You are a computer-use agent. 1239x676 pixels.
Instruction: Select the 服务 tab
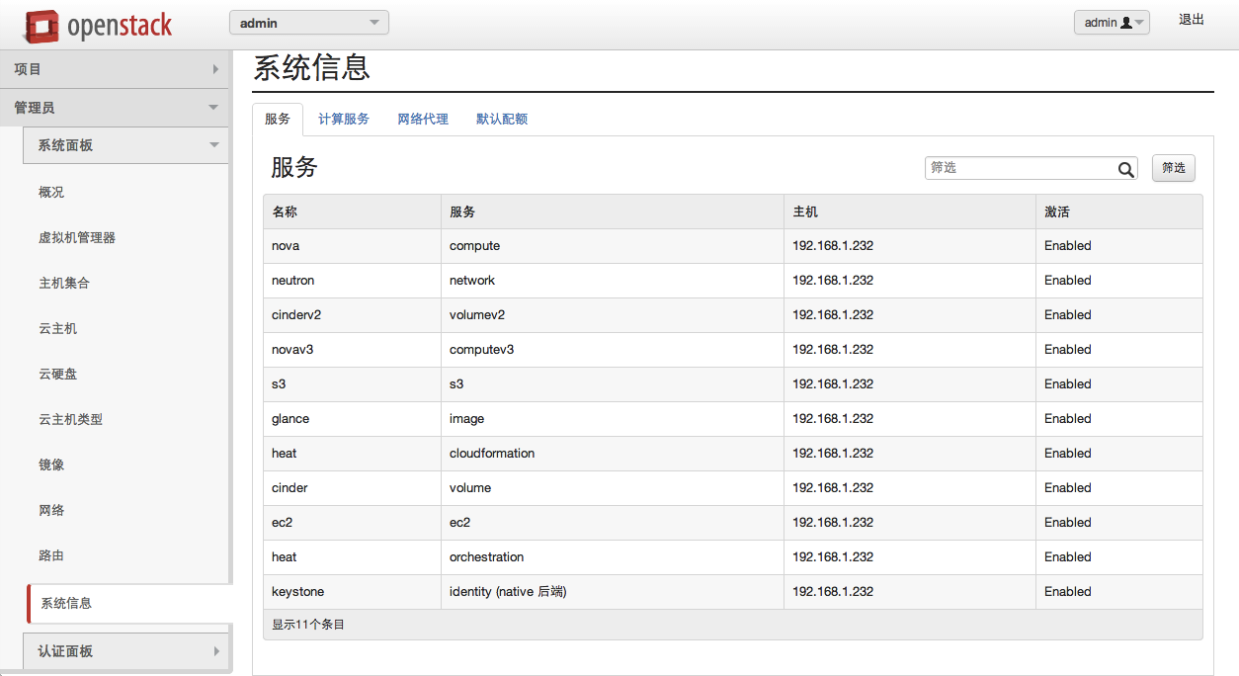point(278,119)
